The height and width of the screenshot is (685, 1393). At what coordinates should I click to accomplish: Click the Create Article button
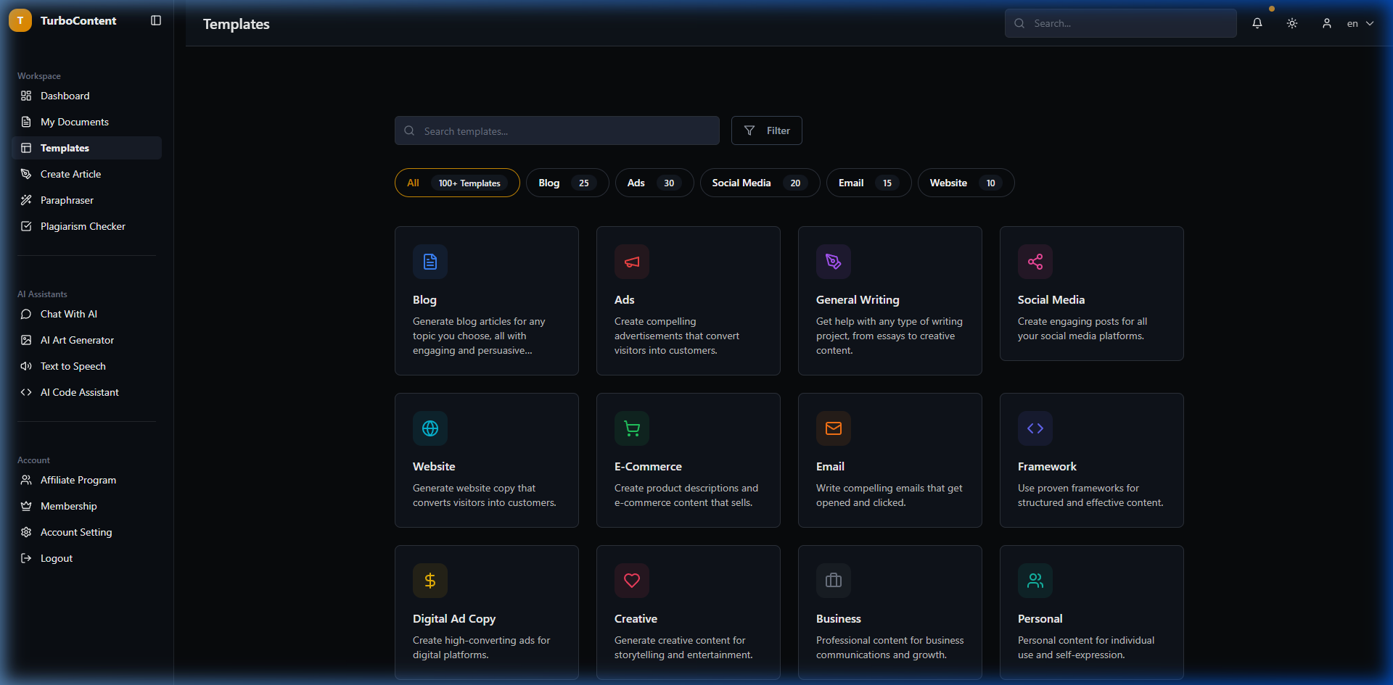pos(70,174)
